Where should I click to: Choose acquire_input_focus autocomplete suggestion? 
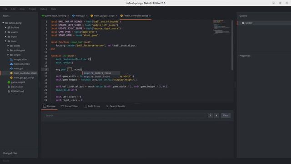pyautogui.click(x=101, y=77)
